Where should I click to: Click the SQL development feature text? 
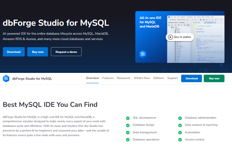tap(144, 118)
